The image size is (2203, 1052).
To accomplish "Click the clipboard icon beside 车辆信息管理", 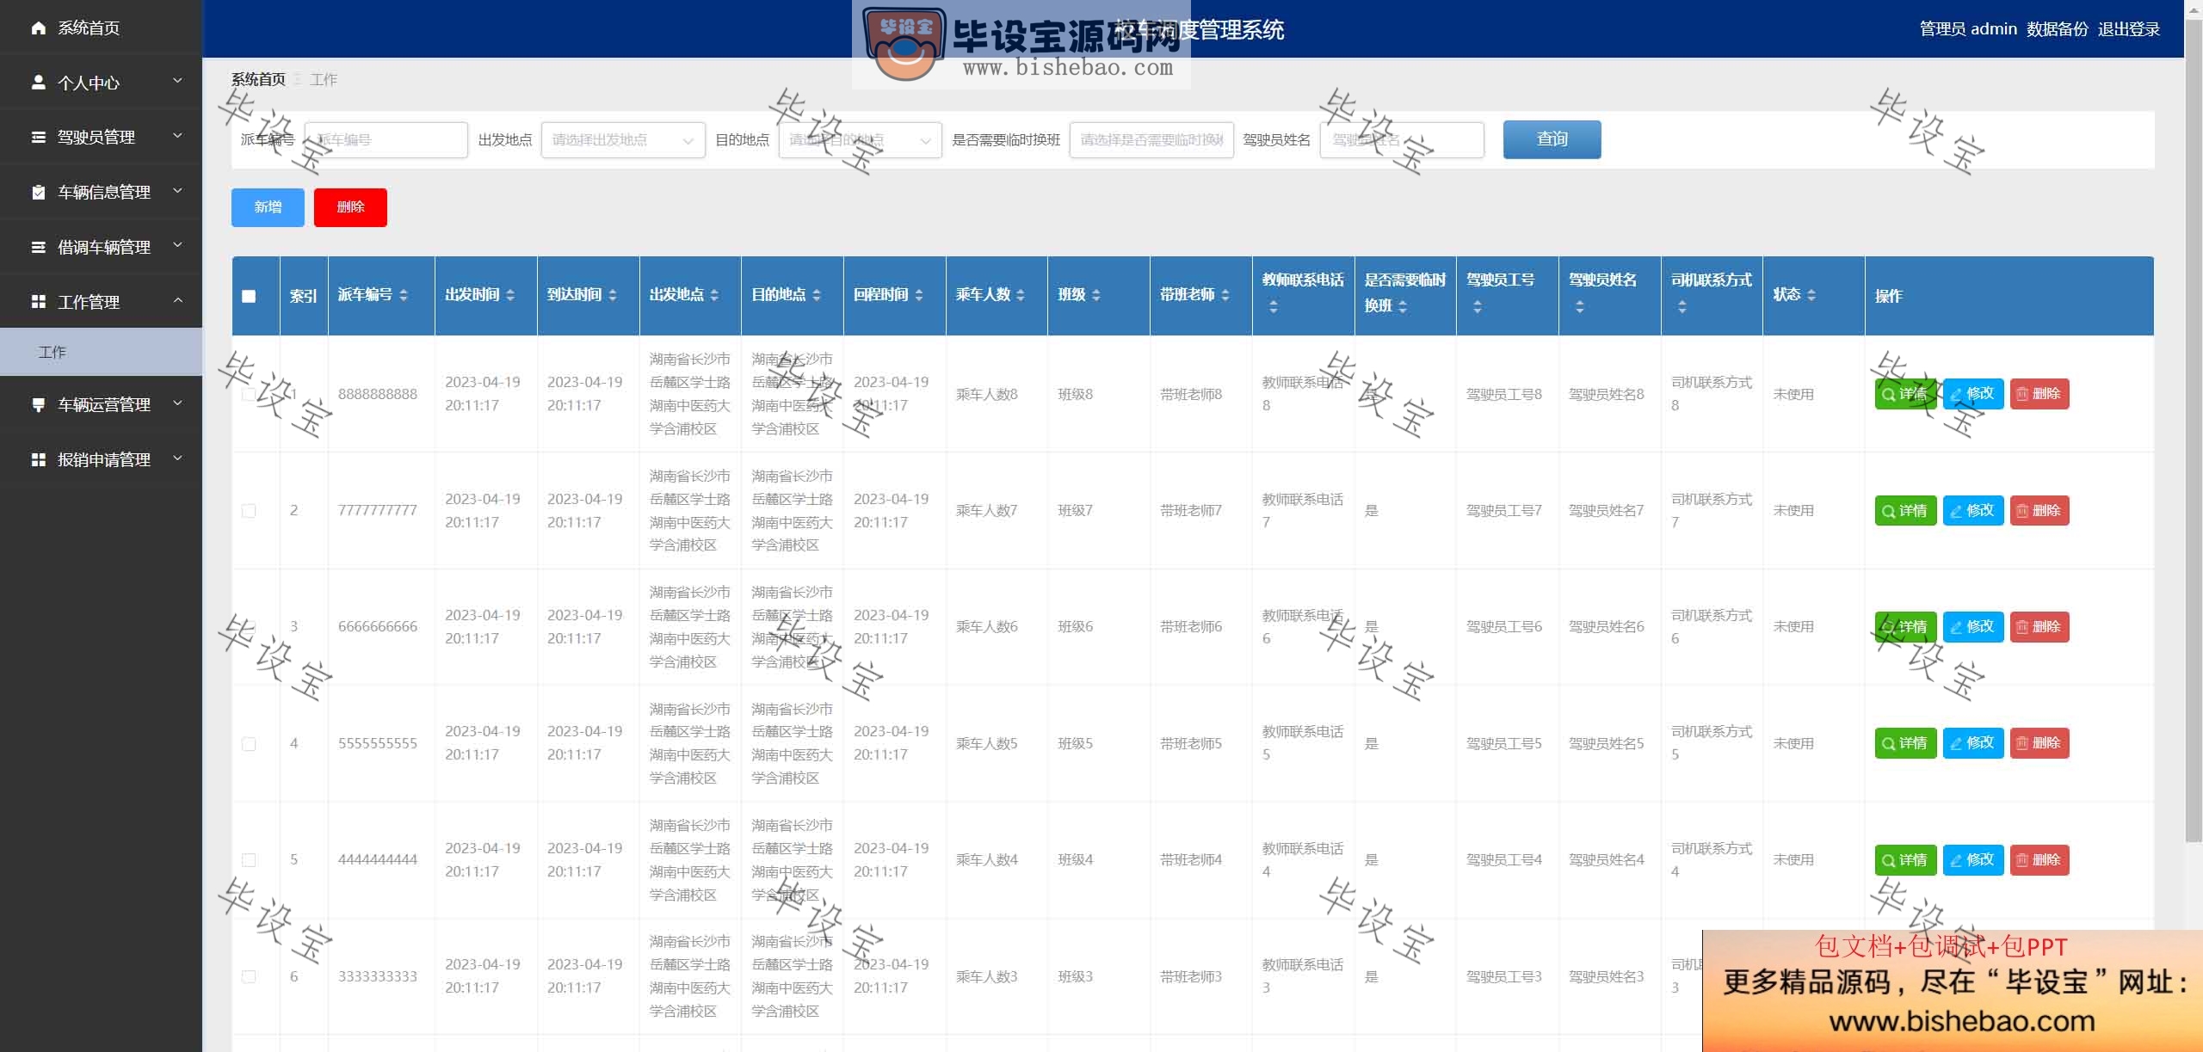I will (x=38, y=192).
